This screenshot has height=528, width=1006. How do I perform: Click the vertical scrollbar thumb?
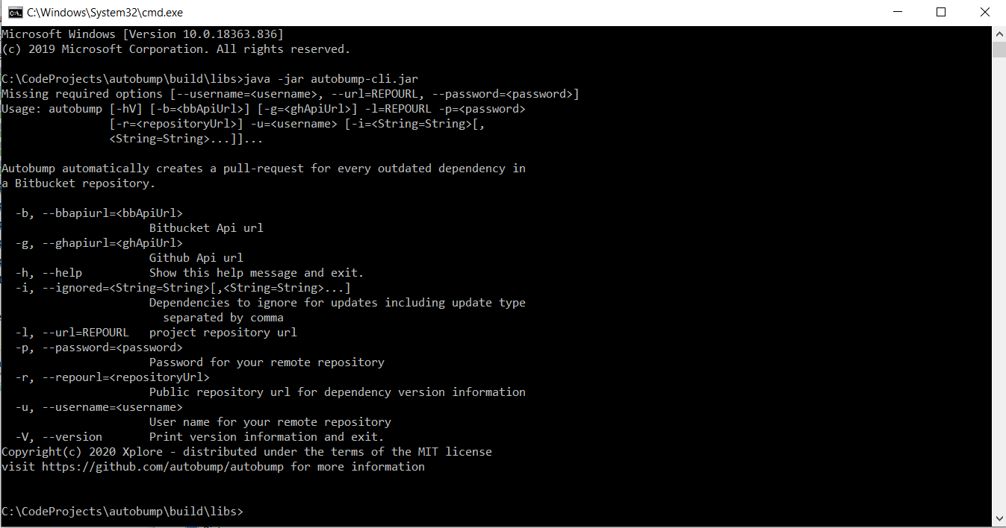(999, 48)
